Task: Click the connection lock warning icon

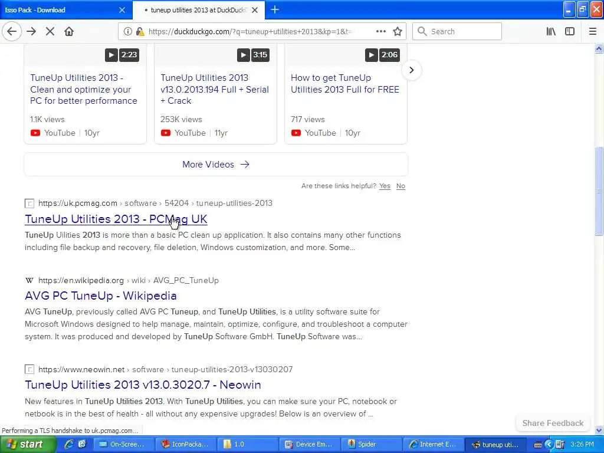Action: pyautogui.click(x=140, y=32)
